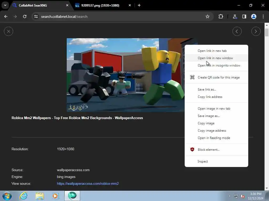Choose Copy link address

216,97
